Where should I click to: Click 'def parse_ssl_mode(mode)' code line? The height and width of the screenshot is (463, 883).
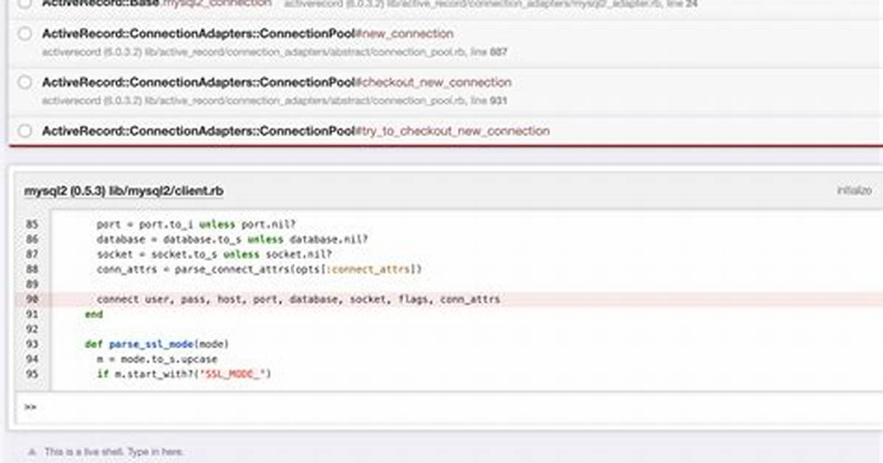point(157,344)
